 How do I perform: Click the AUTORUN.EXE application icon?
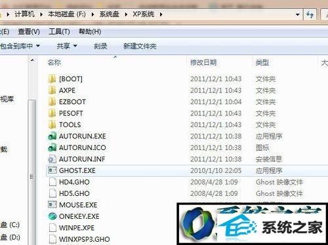pyautogui.click(x=52, y=136)
